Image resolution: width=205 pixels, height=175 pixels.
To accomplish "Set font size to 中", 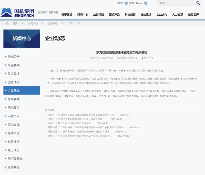I will 147,58.
